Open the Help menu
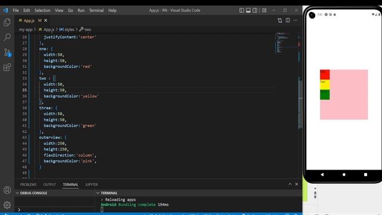 [112, 10]
